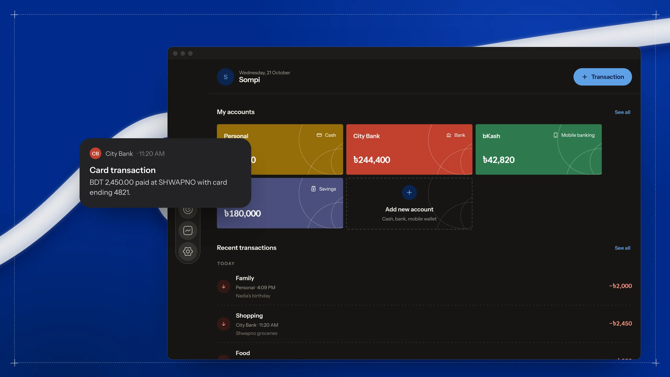Screen dimensions: 670x377
Task: Open the Family transaction row title
Action: click(245, 278)
